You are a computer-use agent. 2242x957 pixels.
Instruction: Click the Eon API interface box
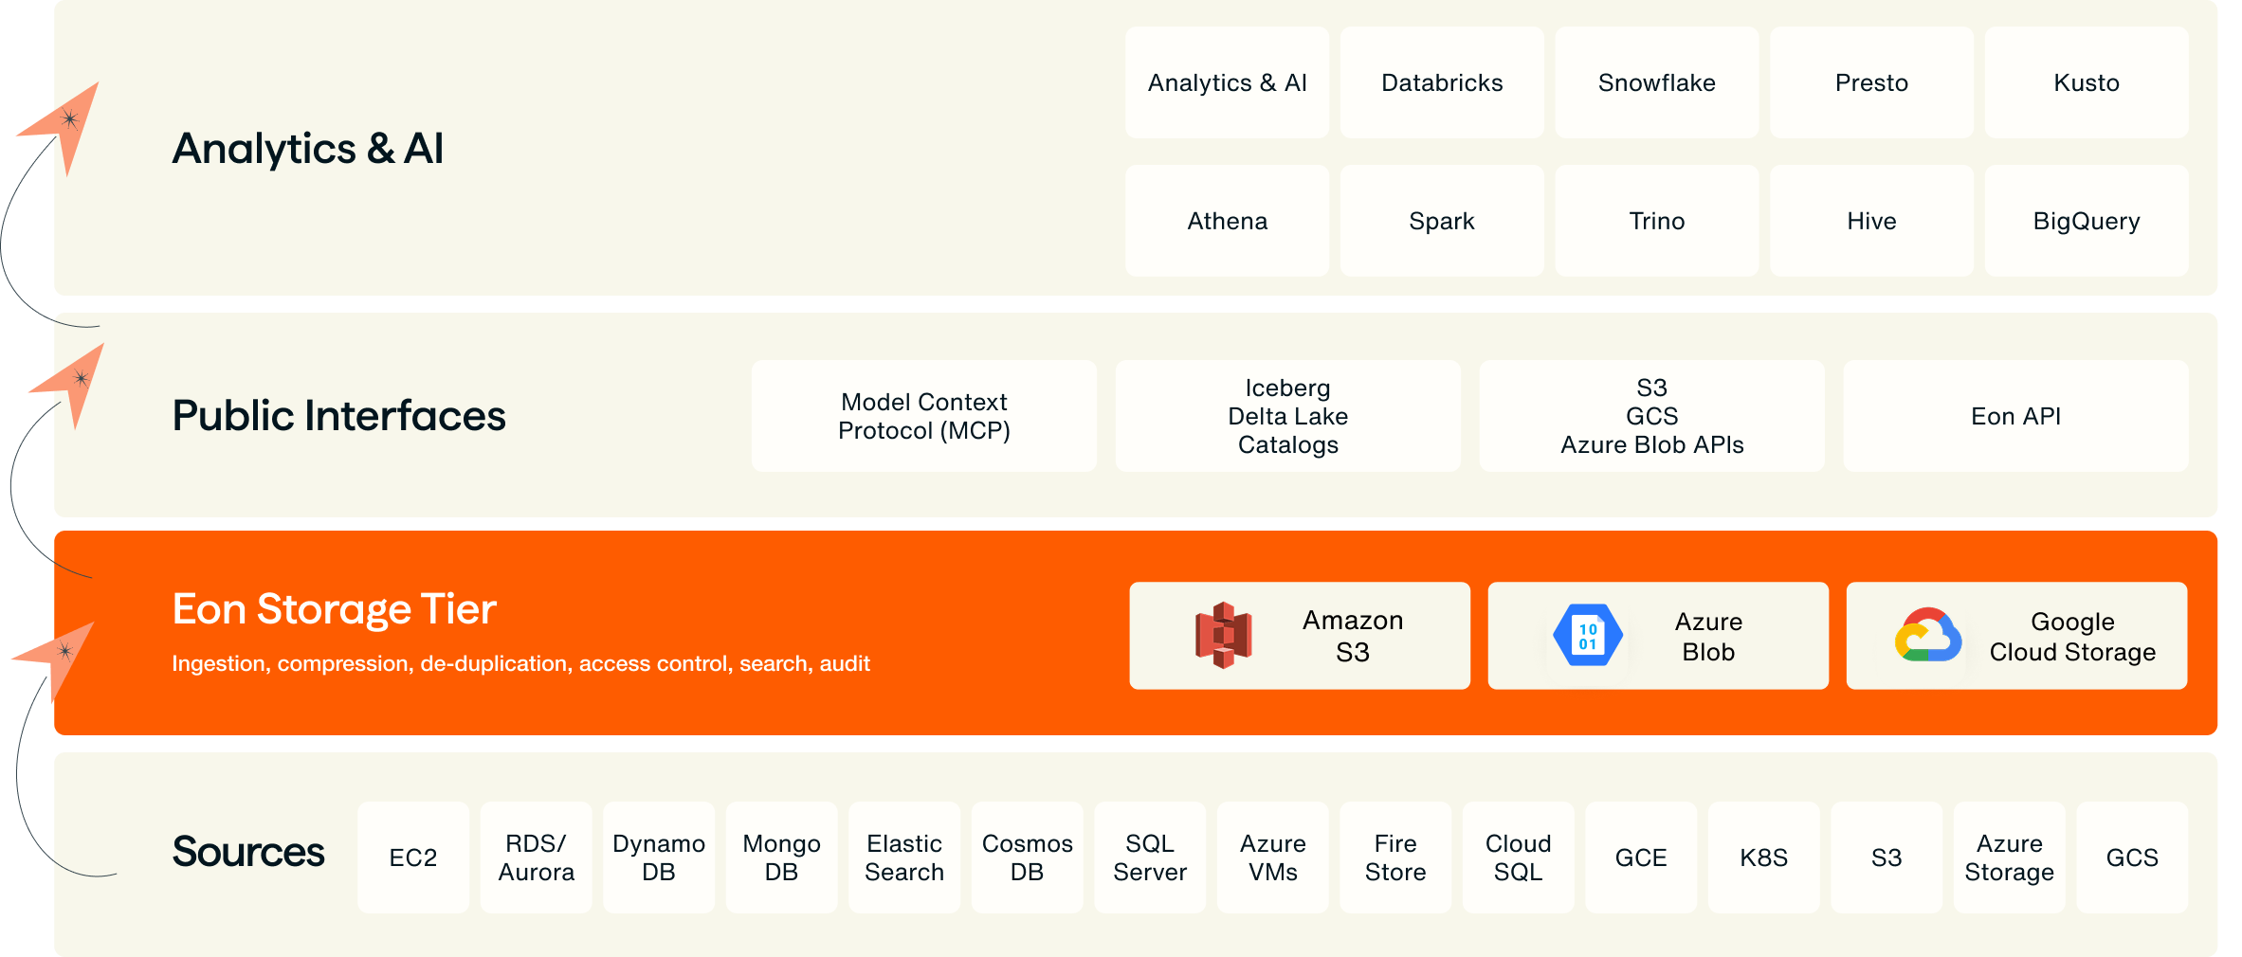pos(2015,416)
